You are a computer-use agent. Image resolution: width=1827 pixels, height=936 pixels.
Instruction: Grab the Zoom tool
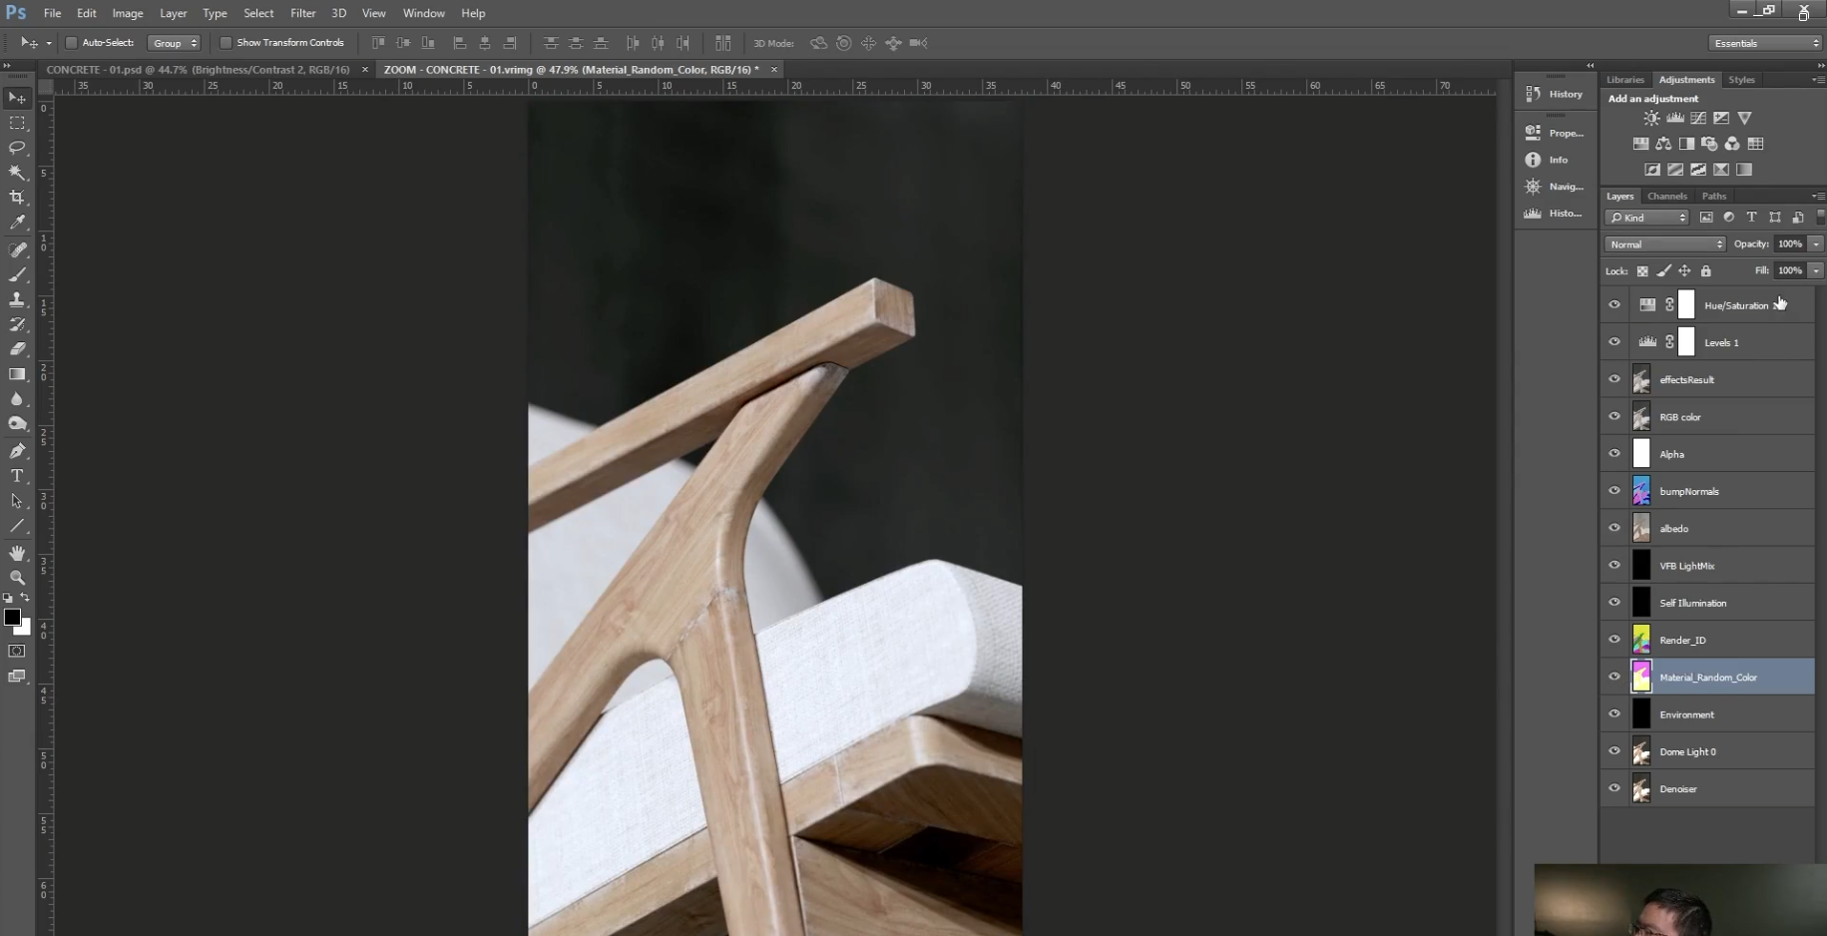16,577
